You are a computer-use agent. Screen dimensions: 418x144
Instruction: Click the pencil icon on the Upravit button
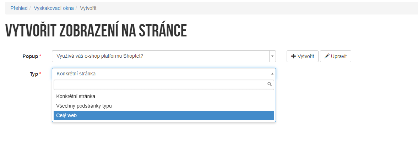tap(327, 56)
